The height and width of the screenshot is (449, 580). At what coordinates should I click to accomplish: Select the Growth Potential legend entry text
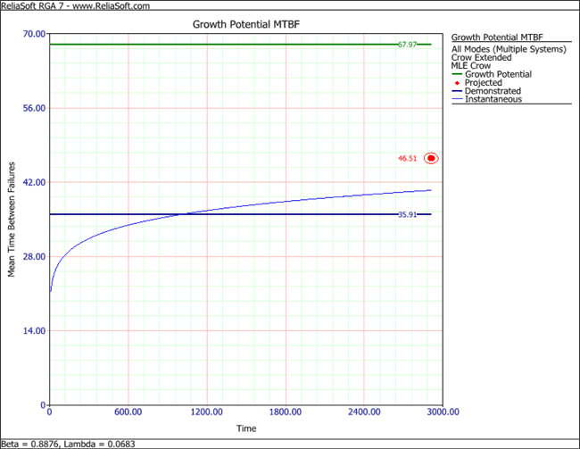point(499,74)
